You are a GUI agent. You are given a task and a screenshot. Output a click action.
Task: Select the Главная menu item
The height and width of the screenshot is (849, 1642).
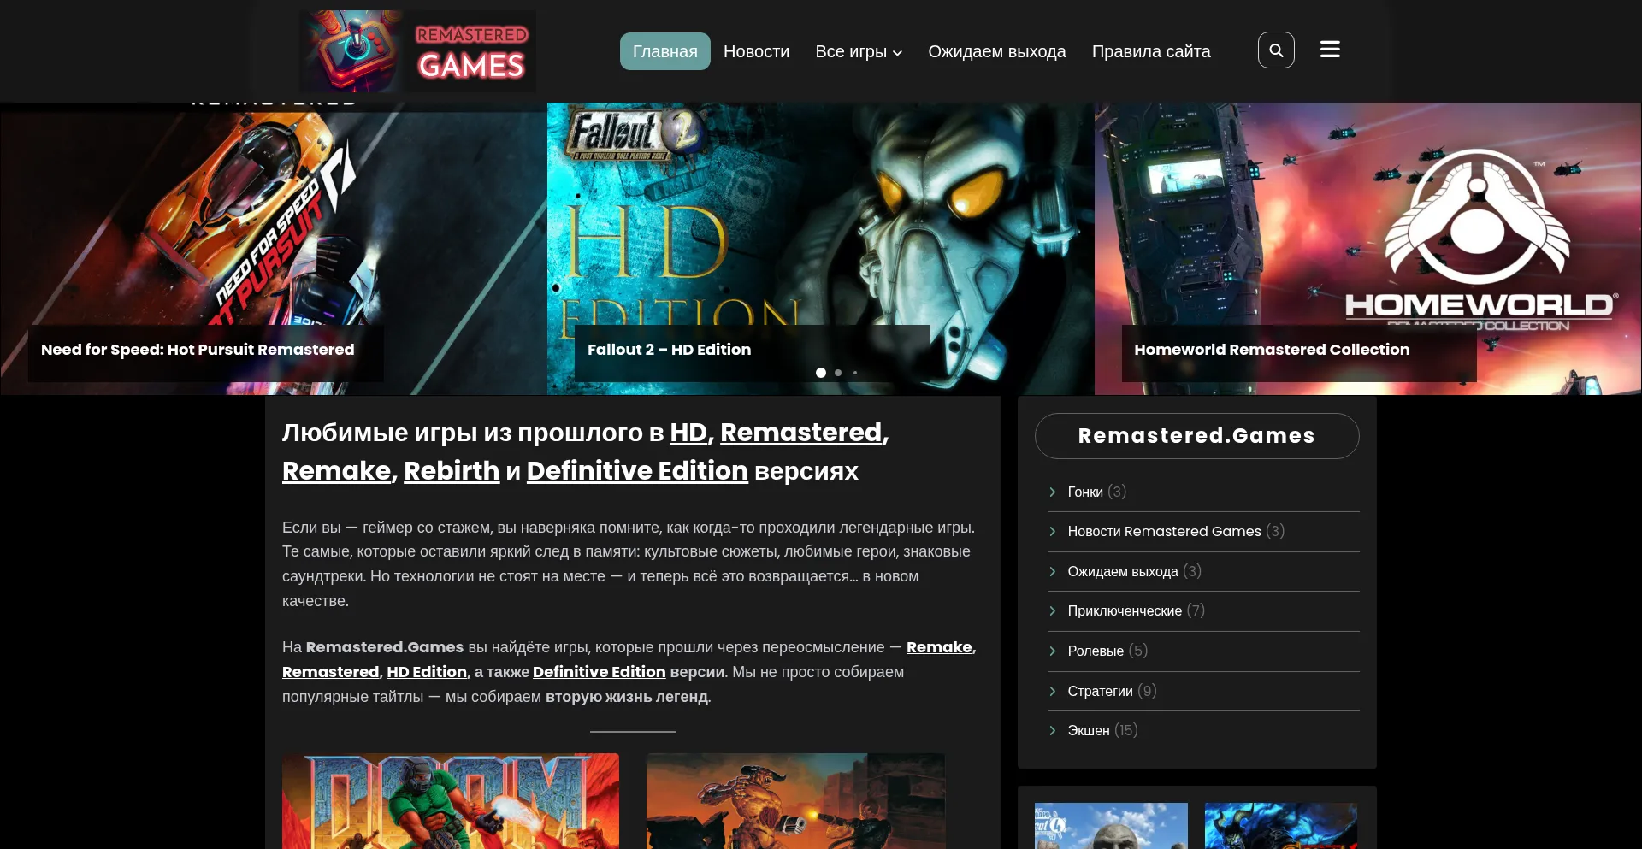tap(665, 51)
